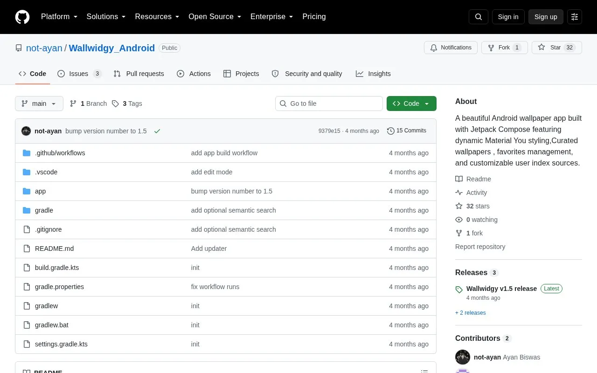The height and width of the screenshot is (373, 597).
Task: Star the Wallwidgy_Android repository
Action: 557,48
